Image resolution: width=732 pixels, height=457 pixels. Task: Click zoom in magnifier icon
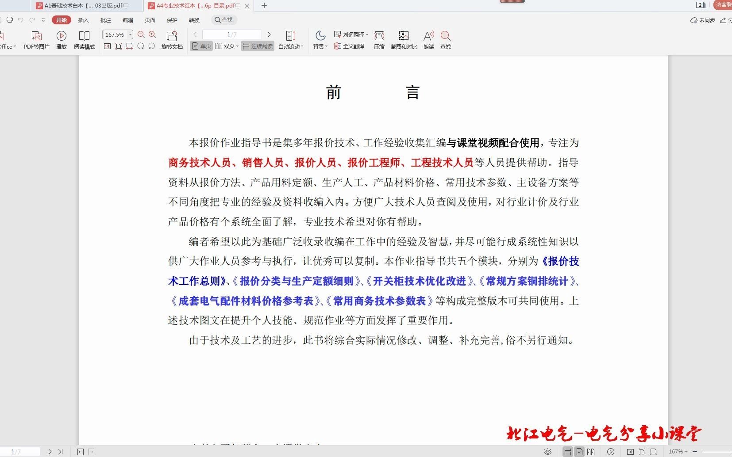pos(152,34)
